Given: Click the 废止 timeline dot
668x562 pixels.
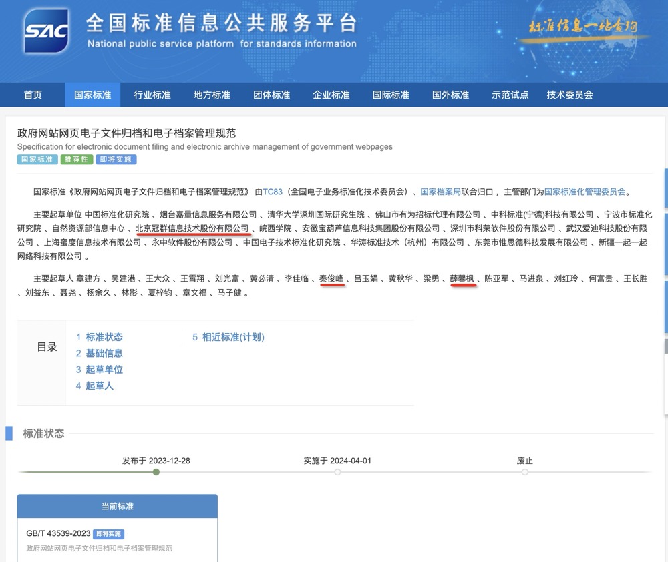Looking at the screenshot, I should click(525, 472).
